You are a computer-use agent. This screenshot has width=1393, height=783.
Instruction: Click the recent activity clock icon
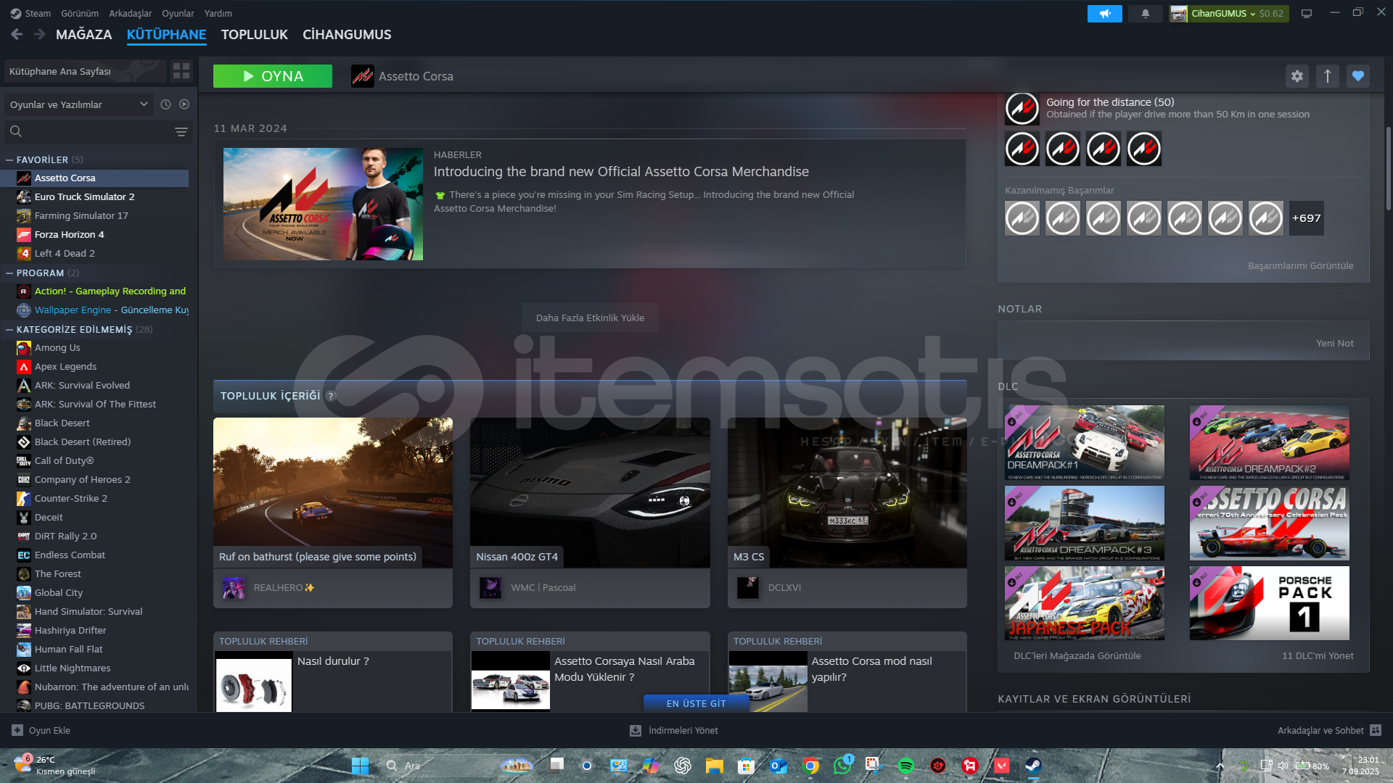[x=165, y=104]
